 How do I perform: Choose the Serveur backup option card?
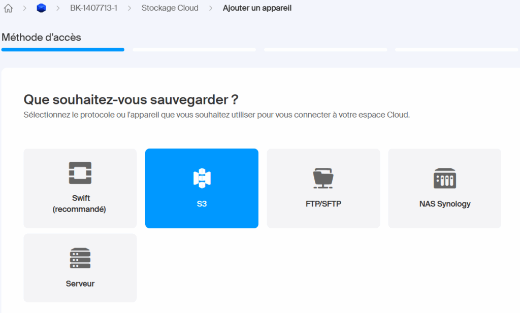(x=80, y=268)
